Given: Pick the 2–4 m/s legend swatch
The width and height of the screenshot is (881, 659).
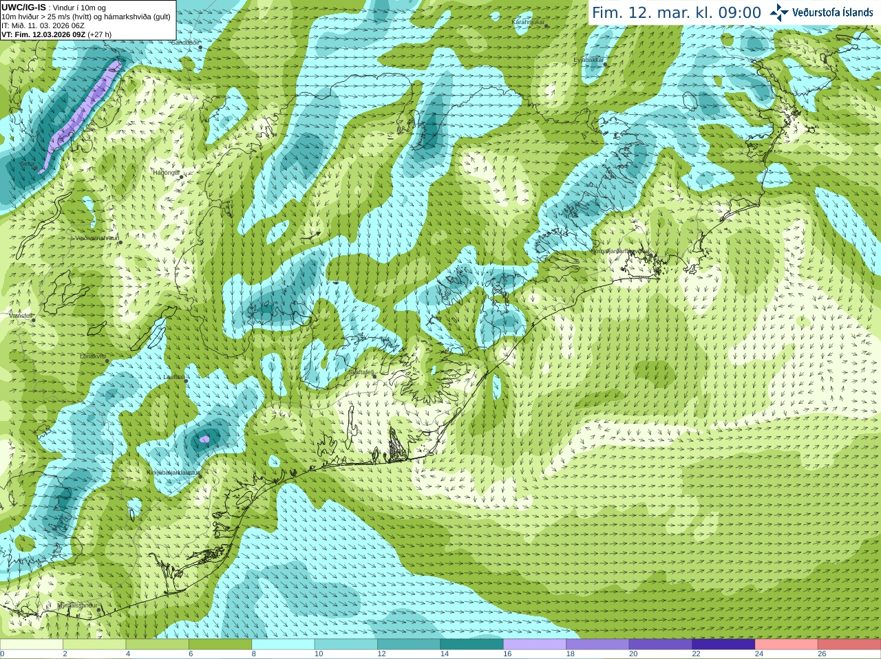Looking at the screenshot, I should [94, 645].
